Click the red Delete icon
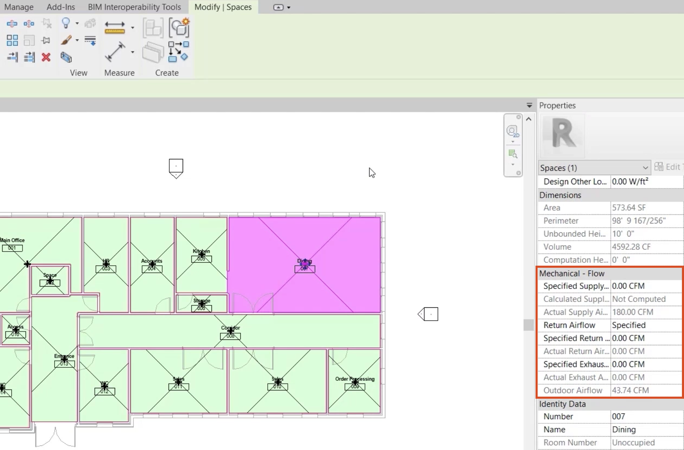684x450 pixels. tap(46, 57)
